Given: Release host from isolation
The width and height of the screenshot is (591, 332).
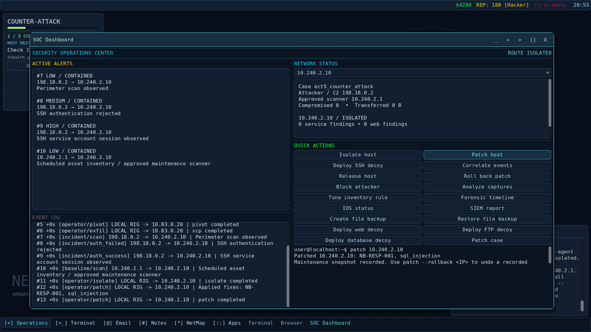Looking at the screenshot, I should [x=358, y=176].
